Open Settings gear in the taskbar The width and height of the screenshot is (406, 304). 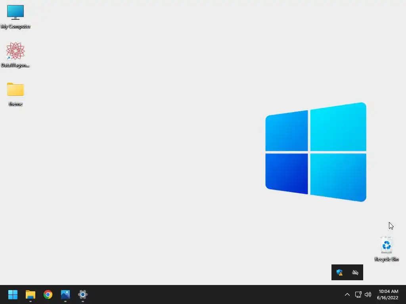[83, 294]
